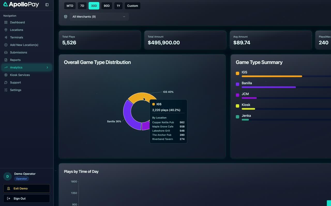Switch date range to 7D
Image resolution: width=331 pixels, height=206 pixels.
tap(82, 6)
